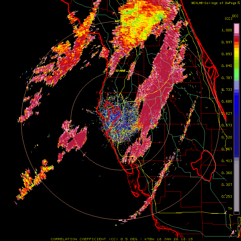The image size is (241, 241).
Task: Click the 100 NMI range ring label
Action: coord(120,21)
